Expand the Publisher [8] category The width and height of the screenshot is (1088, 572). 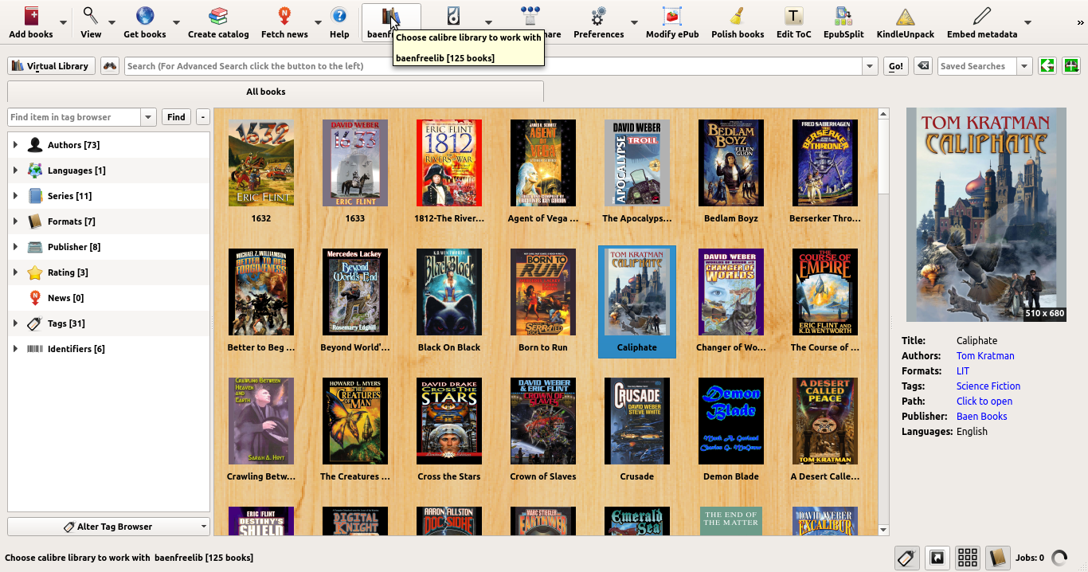(15, 247)
